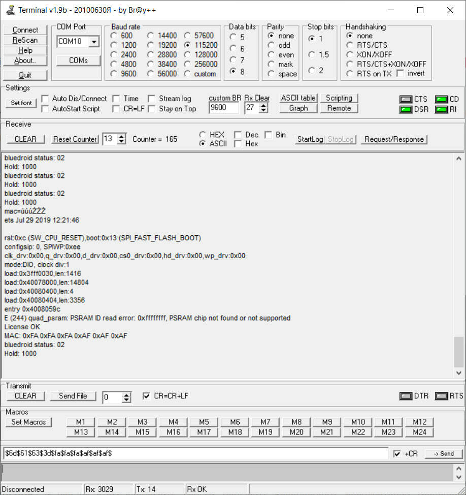Click the -> Send button
The width and height of the screenshot is (466, 495).
444,454
